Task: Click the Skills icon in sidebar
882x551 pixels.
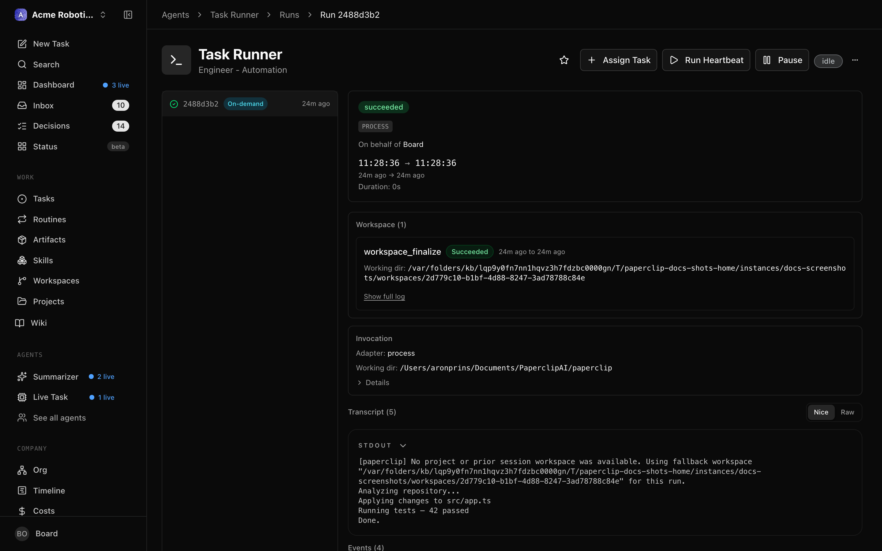Action: tap(22, 261)
